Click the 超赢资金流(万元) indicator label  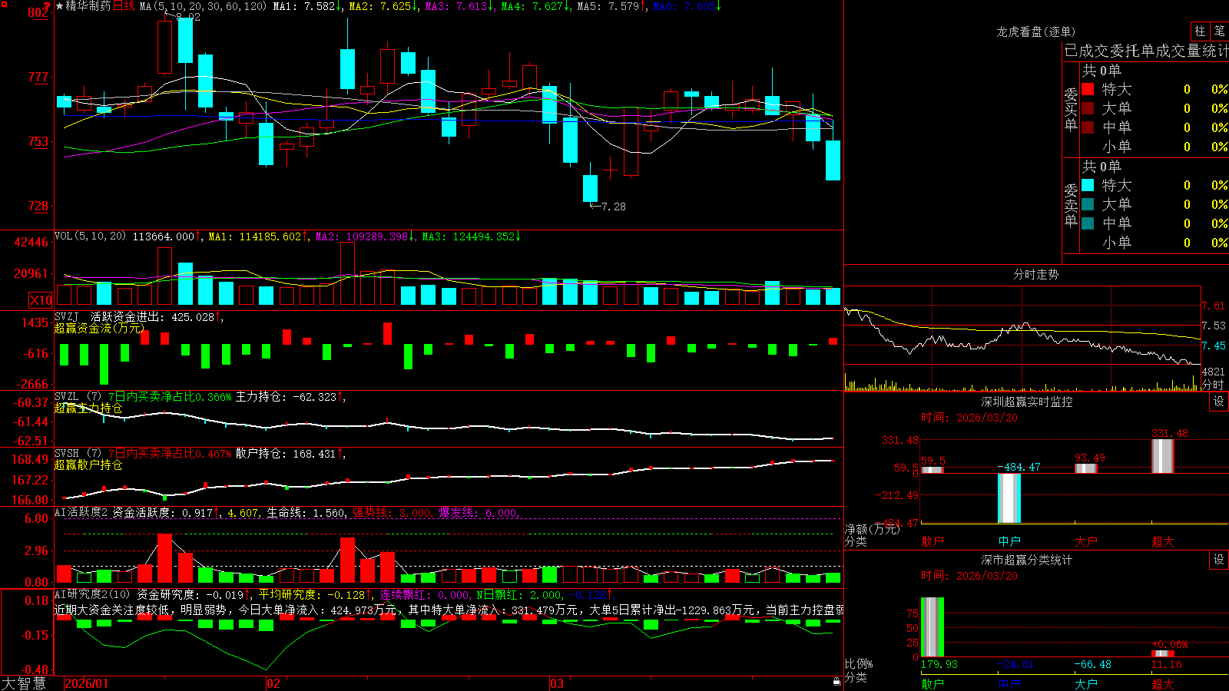pos(99,328)
